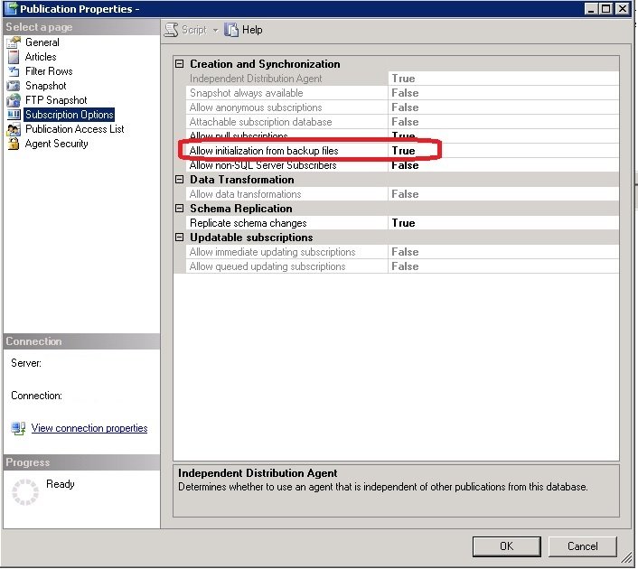Click False value for non-SQL Subscribers
Viewport: 638px width, 569px height.
coord(405,165)
